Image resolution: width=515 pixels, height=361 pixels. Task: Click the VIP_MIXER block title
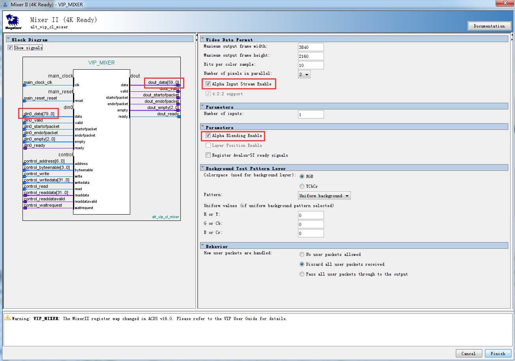click(101, 63)
